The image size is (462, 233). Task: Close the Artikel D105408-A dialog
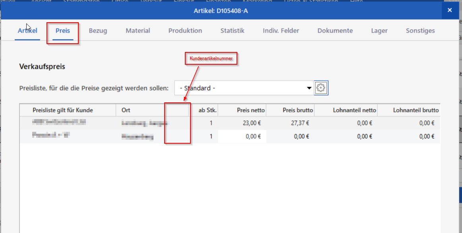pyautogui.click(x=450, y=10)
